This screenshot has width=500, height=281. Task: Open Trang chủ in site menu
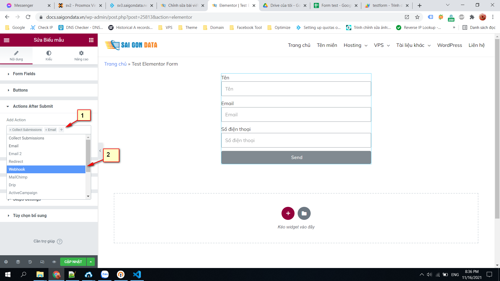(299, 45)
